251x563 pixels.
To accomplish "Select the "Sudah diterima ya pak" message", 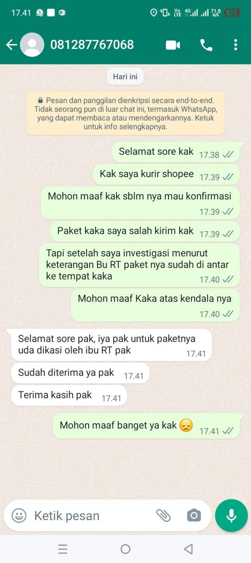I will tap(80, 373).
